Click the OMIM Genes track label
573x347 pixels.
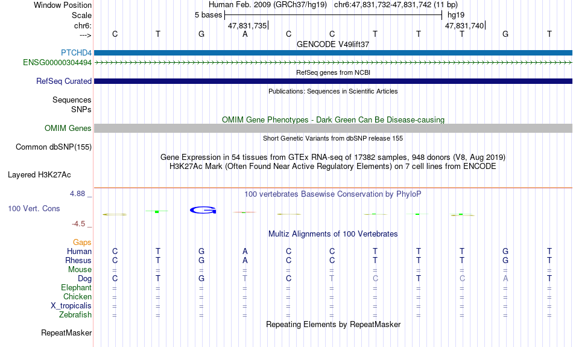pyautogui.click(x=68, y=129)
